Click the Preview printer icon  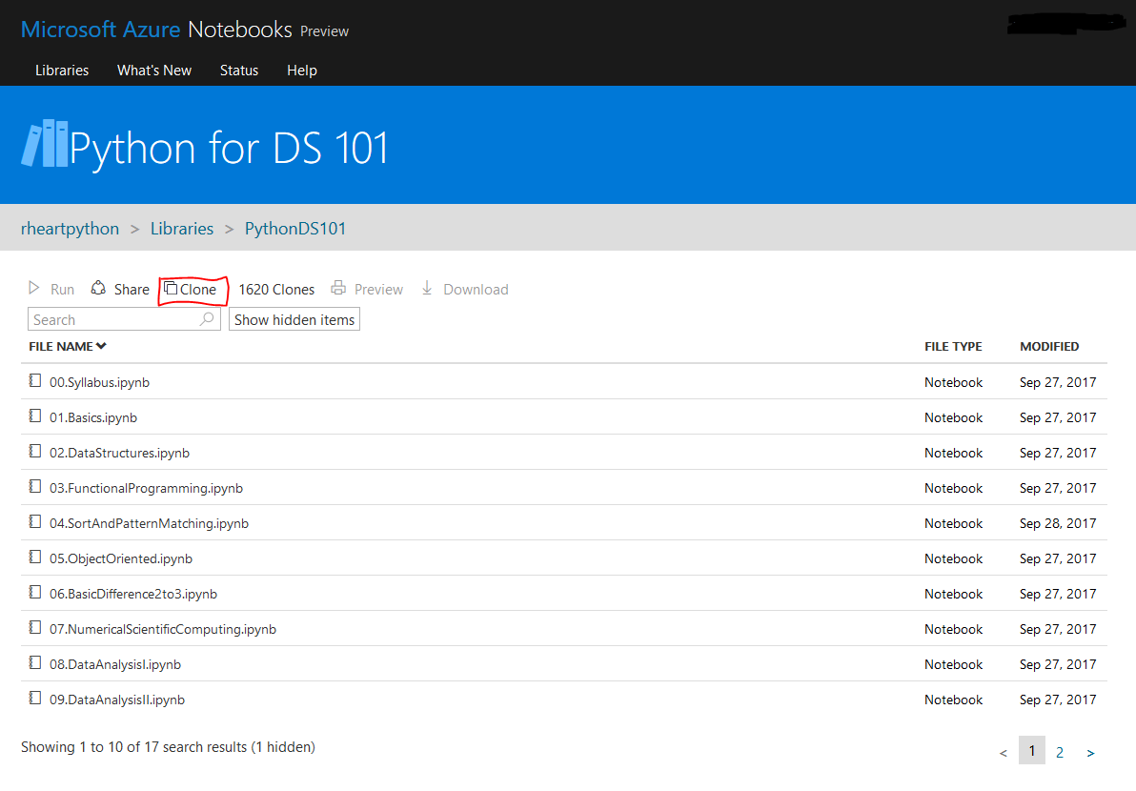click(x=338, y=288)
